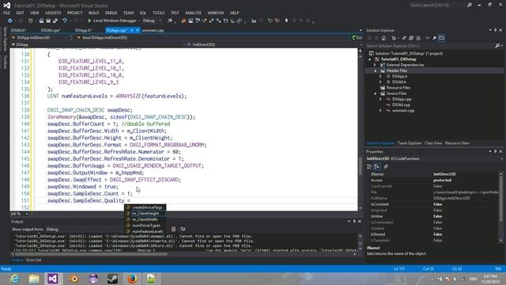The width and height of the screenshot is (506, 285).
Task: Click the Go button in the navigation bar
Action: tap(357, 38)
